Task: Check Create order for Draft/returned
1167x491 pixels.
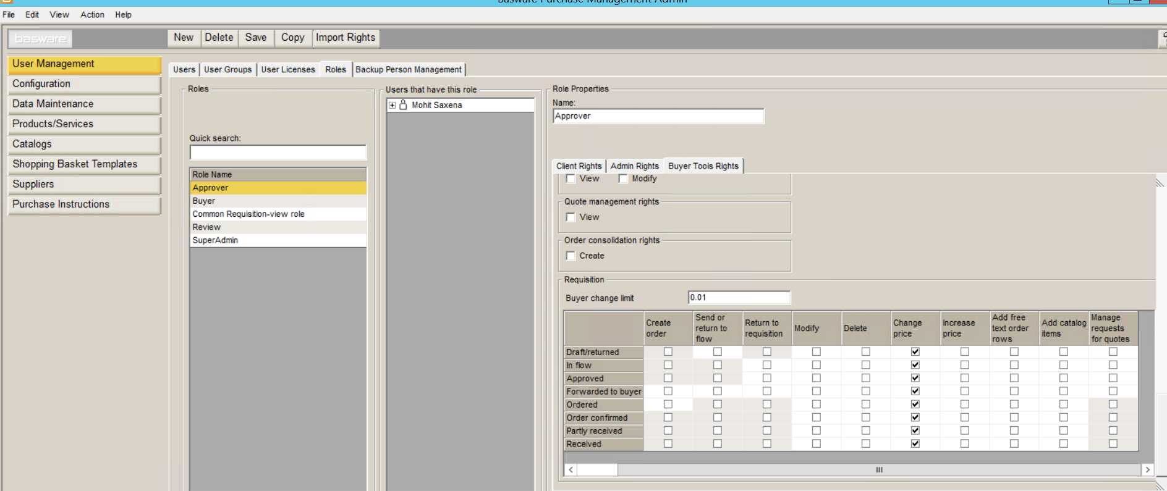Action: (668, 352)
